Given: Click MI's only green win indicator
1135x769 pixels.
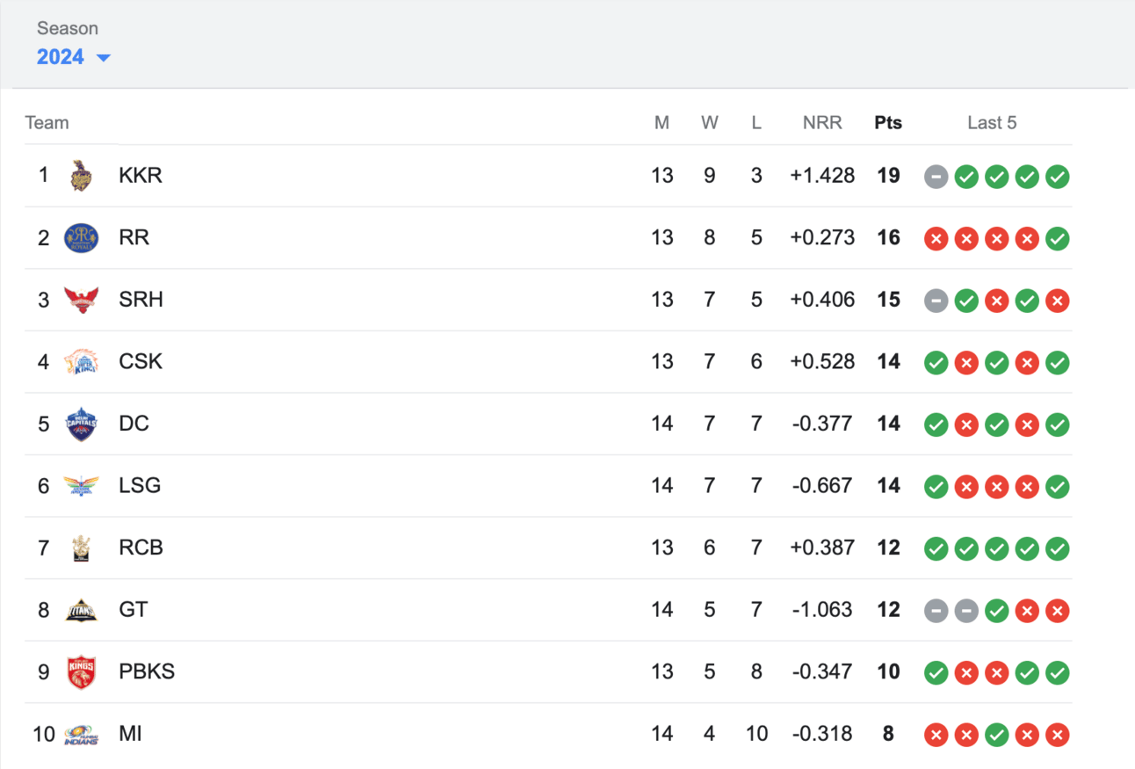Looking at the screenshot, I should coord(996,735).
